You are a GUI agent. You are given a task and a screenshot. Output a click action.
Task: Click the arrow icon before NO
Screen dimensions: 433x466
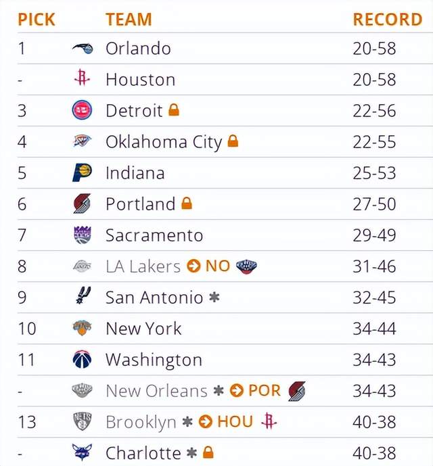pyautogui.click(x=193, y=266)
